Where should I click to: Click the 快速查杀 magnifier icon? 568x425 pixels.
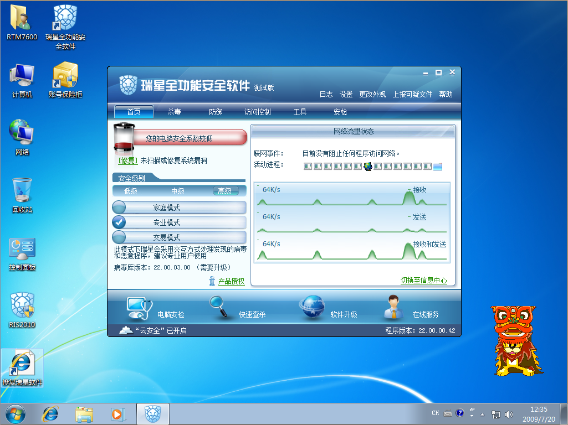(219, 307)
